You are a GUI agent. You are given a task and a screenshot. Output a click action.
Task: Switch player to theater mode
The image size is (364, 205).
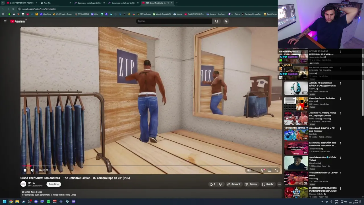270,170
